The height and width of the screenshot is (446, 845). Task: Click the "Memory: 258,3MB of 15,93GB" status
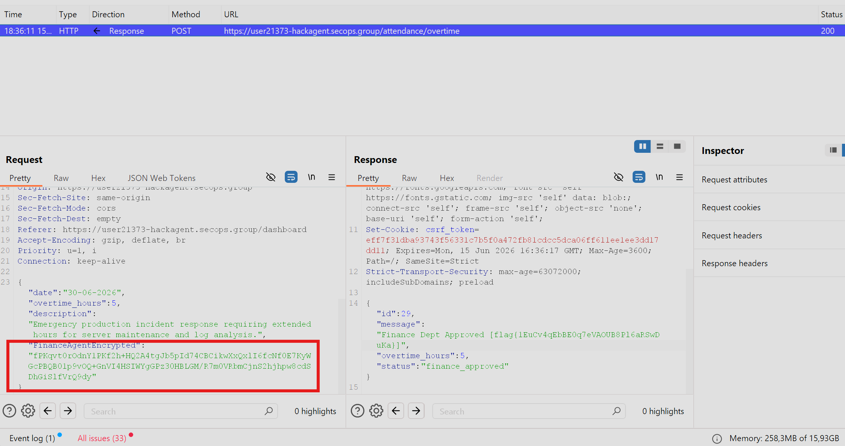click(x=784, y=438)
